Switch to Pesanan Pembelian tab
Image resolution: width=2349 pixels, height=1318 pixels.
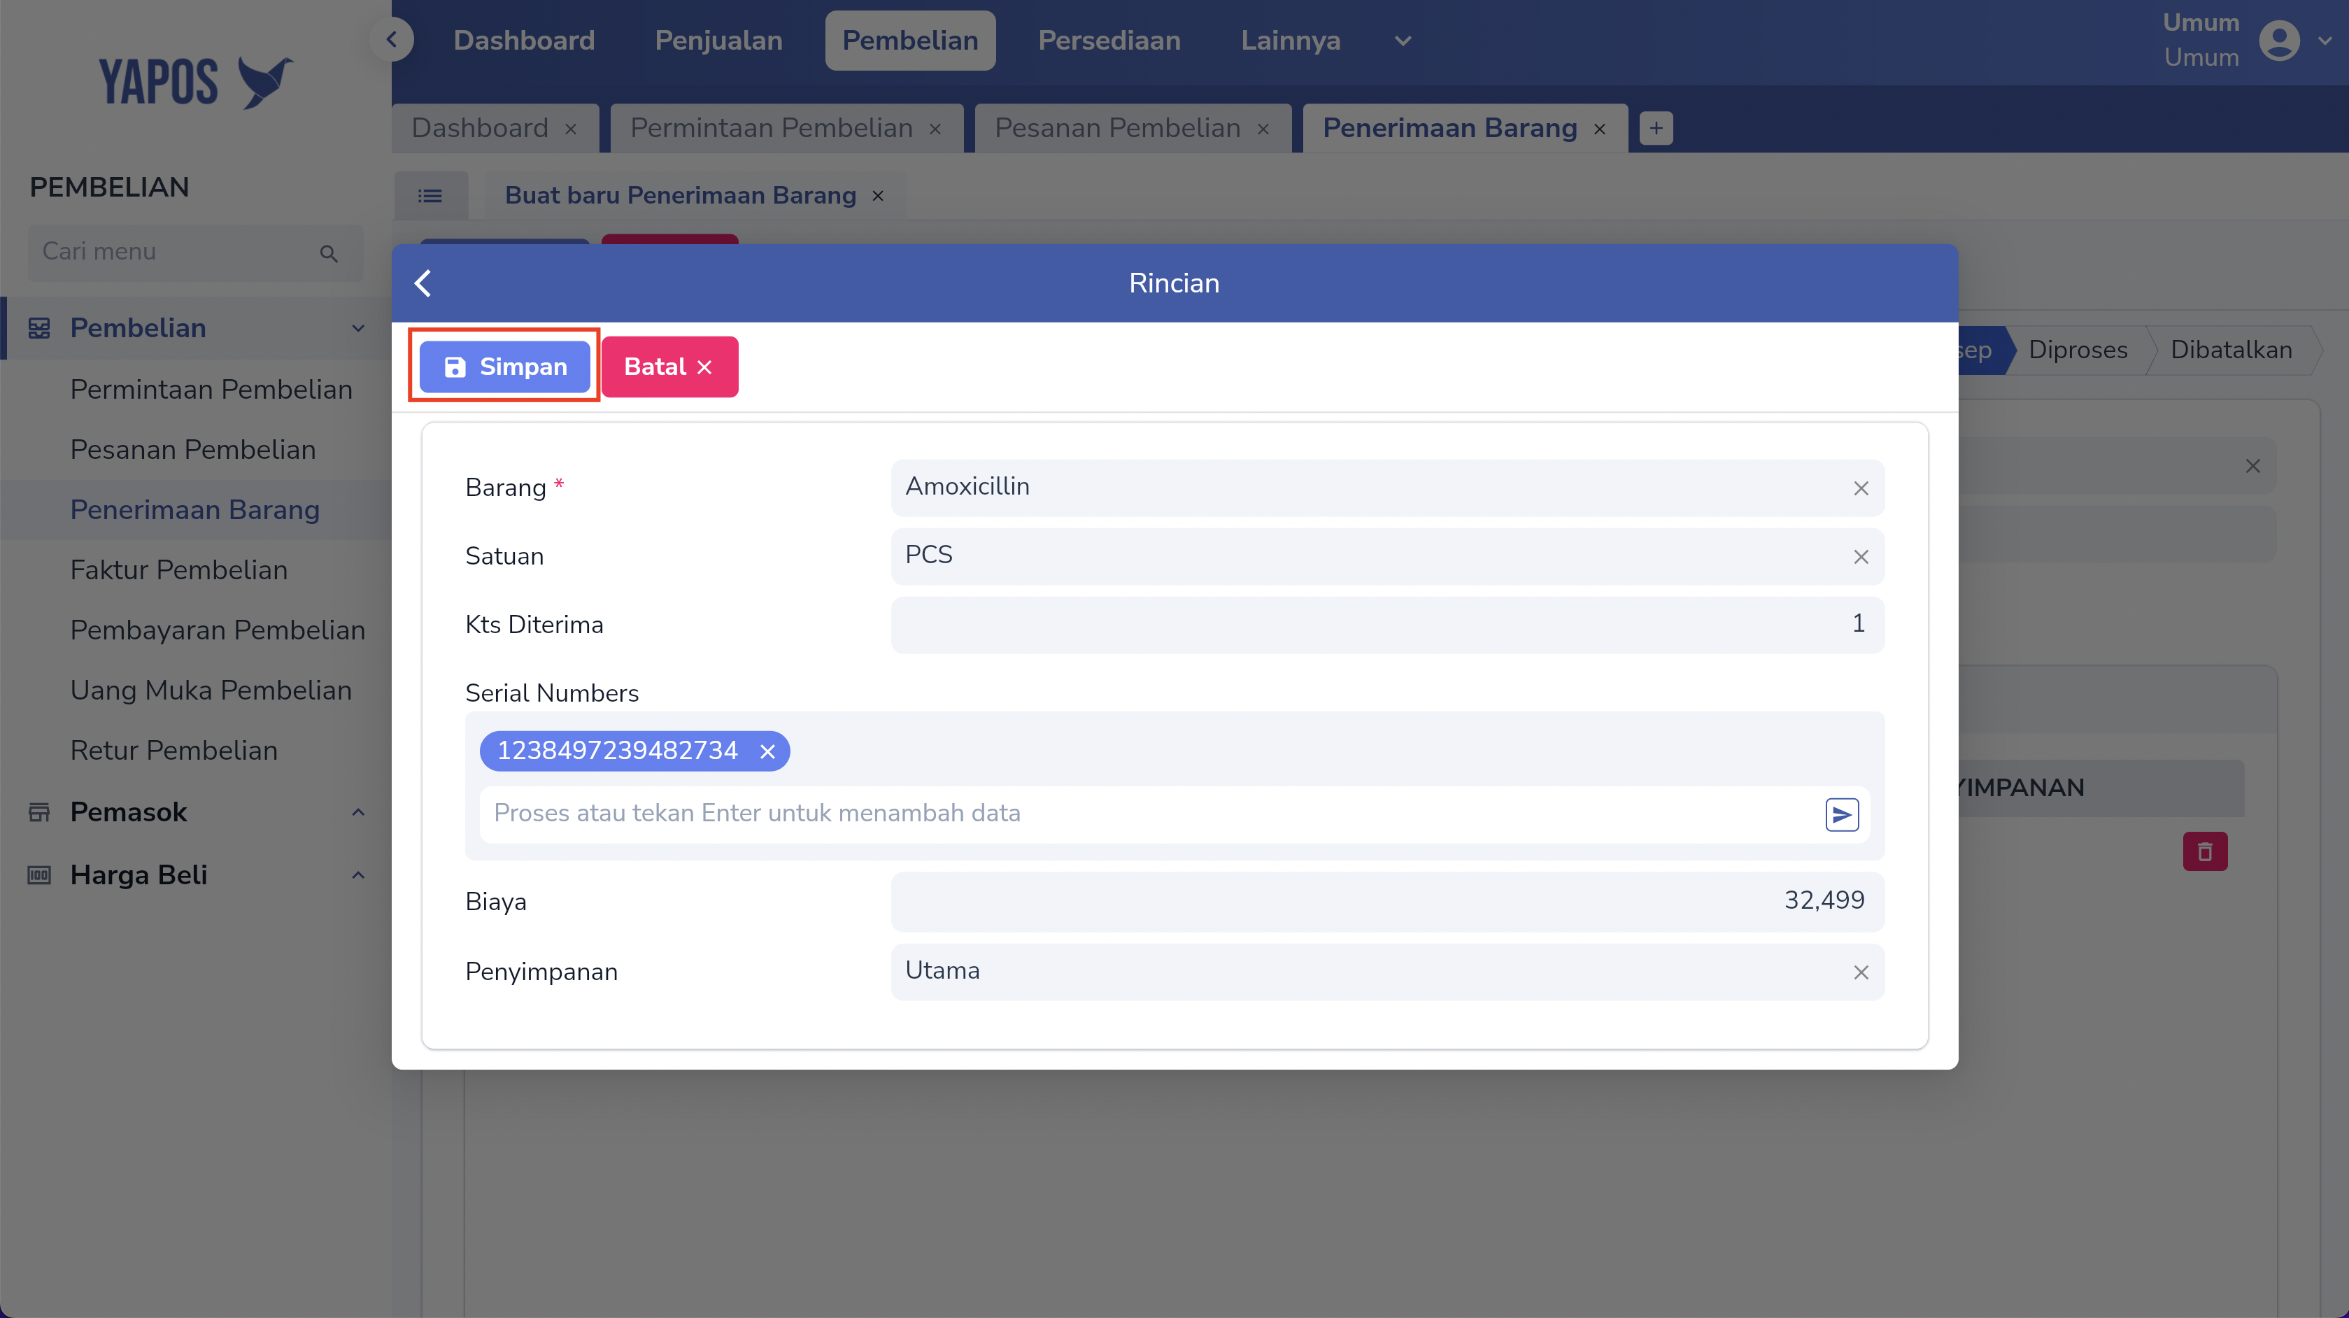point(1117,129)
